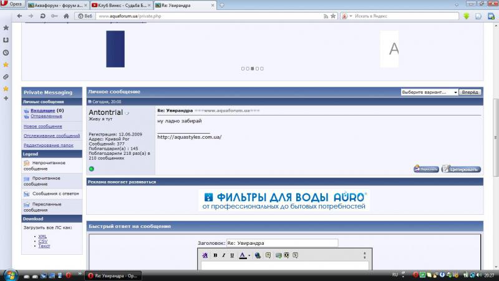Click the green downloads arrow icon

(x=466, y=16)
